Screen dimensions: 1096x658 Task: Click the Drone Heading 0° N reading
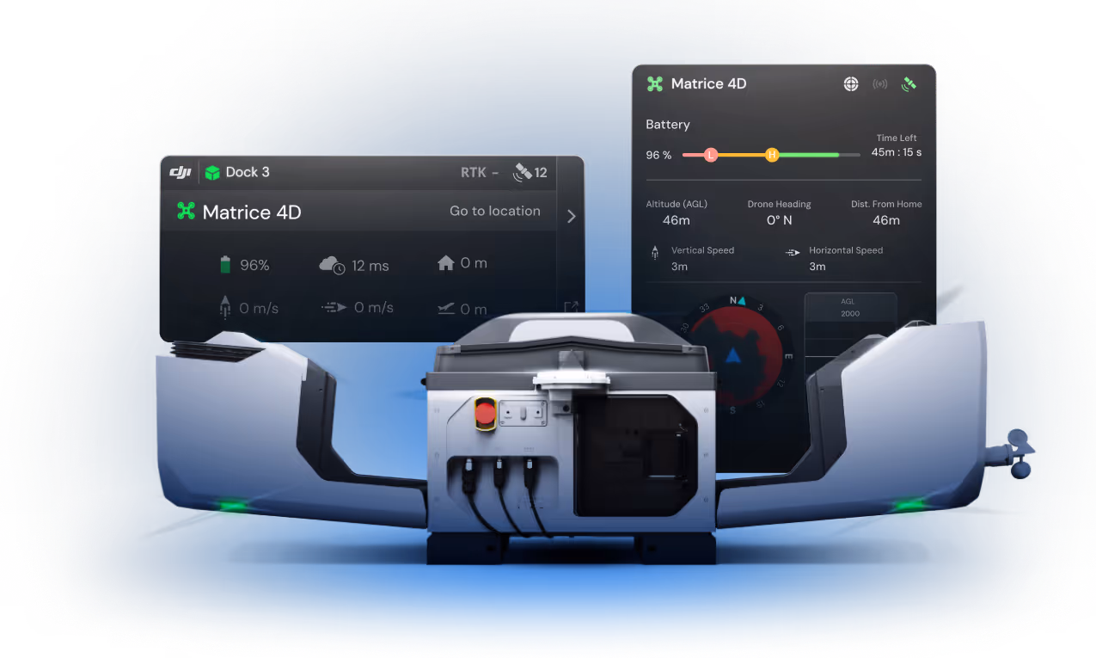pos(779,212)
